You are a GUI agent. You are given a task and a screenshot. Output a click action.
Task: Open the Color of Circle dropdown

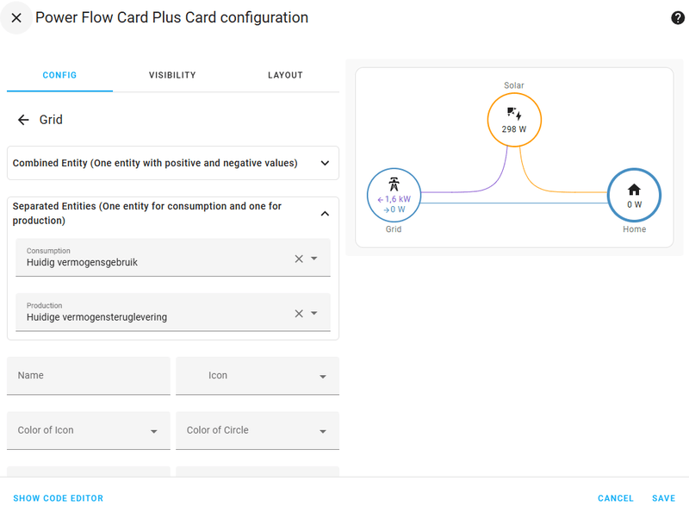(x=323, y=431)
